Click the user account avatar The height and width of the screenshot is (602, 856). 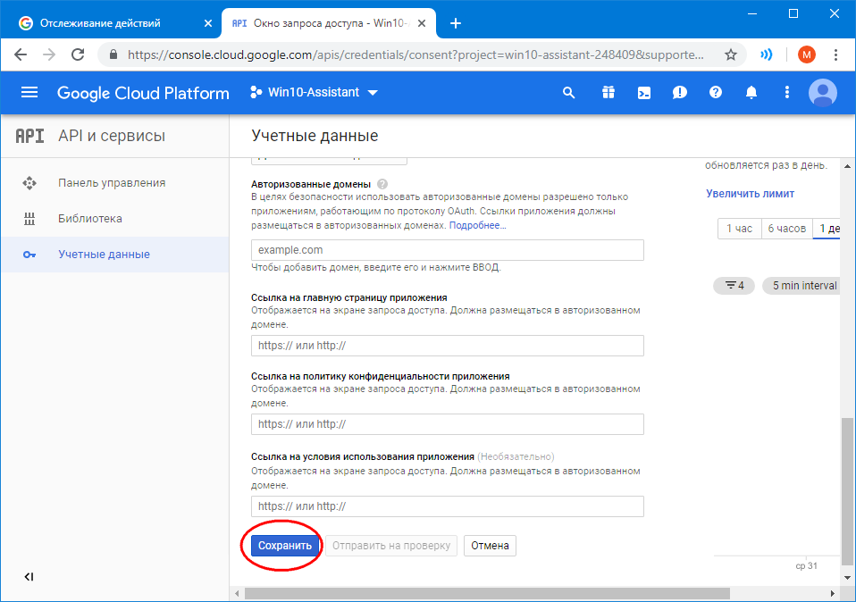[822, 93]
